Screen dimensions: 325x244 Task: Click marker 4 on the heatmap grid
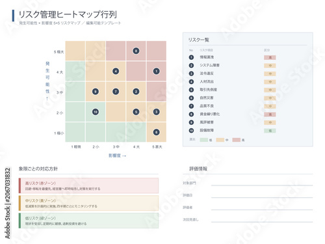[116, 72]
